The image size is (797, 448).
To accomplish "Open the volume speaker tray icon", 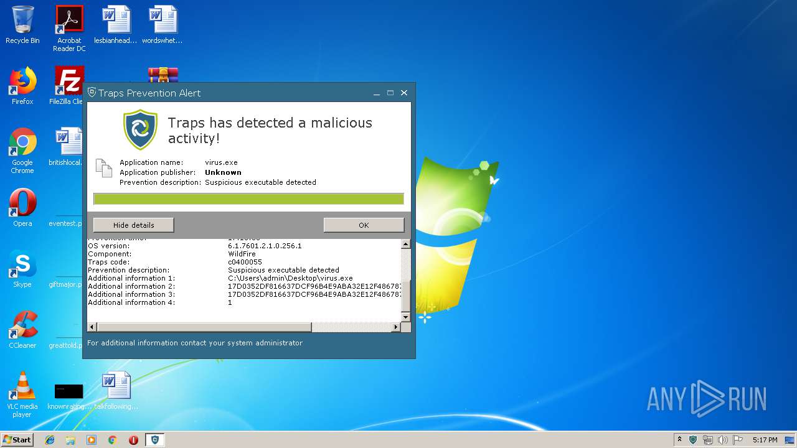I will [723, 440].
